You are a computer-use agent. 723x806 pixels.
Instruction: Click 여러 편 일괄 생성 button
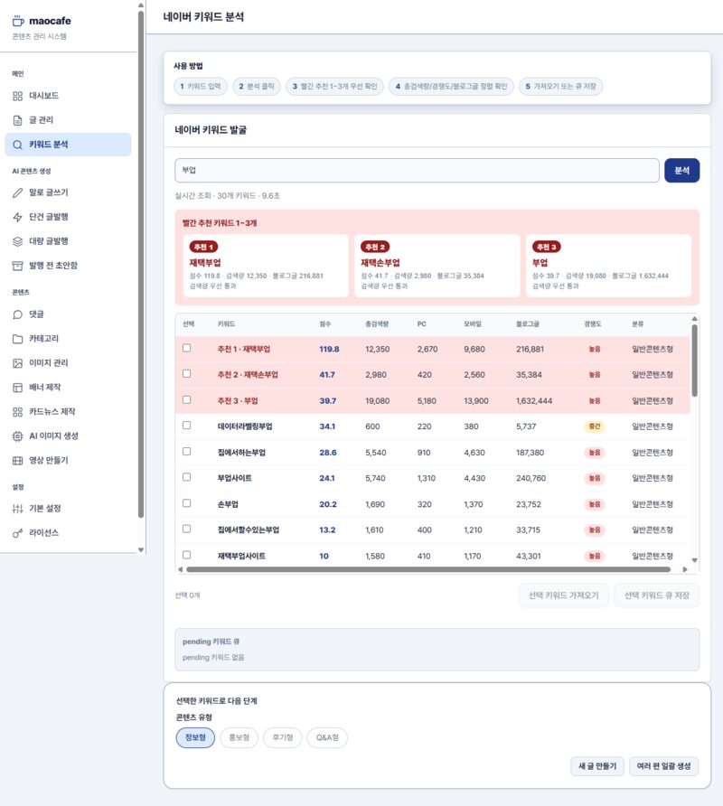664,766
